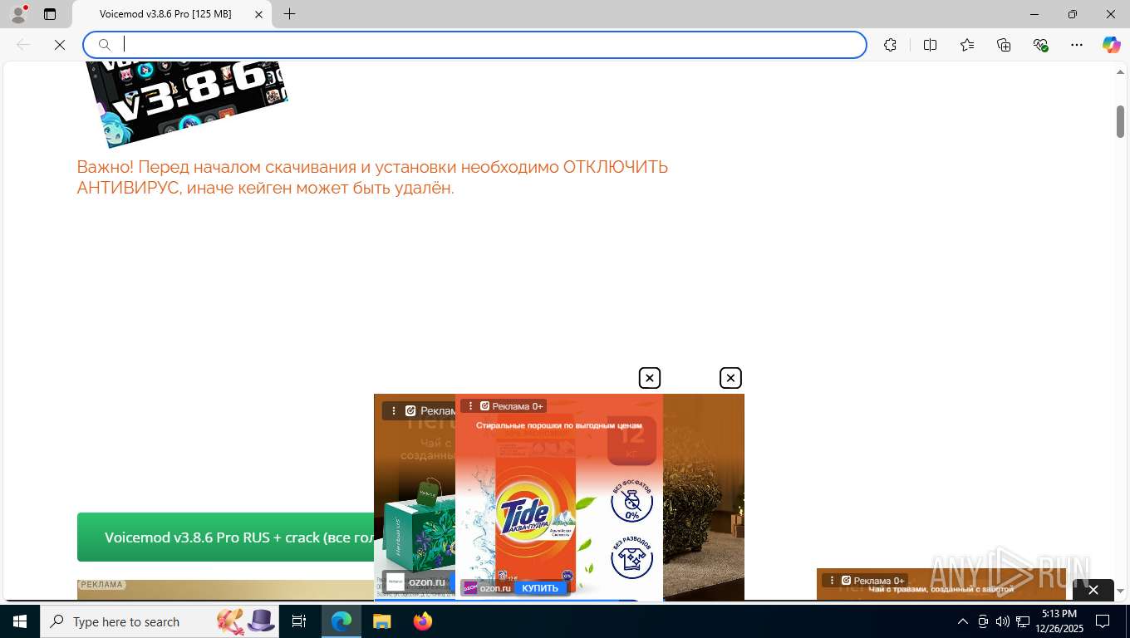Click the orange antivirus warning text
The image size is (1130, 638).
coord(372,177)
